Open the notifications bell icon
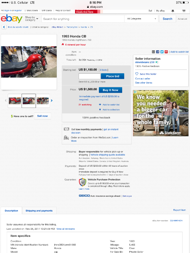This screenshot has height=253, width=190. pyautogui.click(x=173, y=11)
